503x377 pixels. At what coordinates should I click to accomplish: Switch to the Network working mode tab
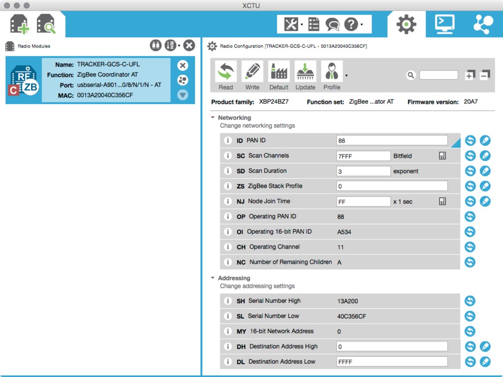[483, 24]
